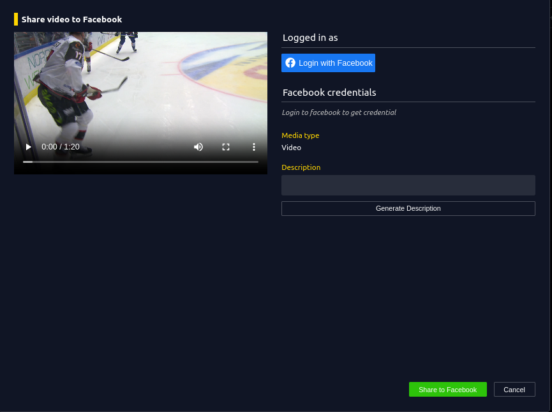Click the Logged in as heading

point(310,37)
